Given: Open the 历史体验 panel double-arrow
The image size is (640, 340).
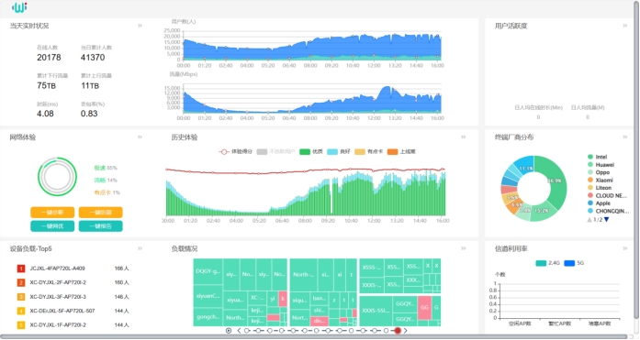Looking at the screenshot, I should coord(464,137).
